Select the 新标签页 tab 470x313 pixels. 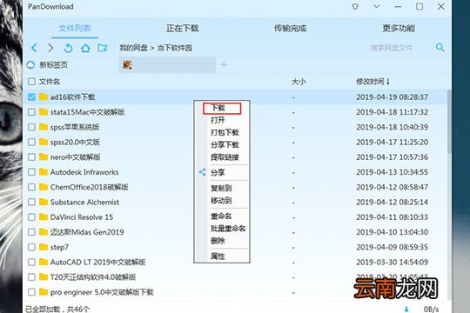(x=53, y=64)
